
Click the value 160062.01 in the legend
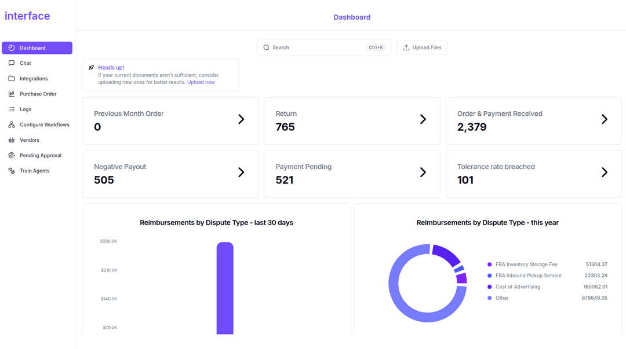(595, 286)
